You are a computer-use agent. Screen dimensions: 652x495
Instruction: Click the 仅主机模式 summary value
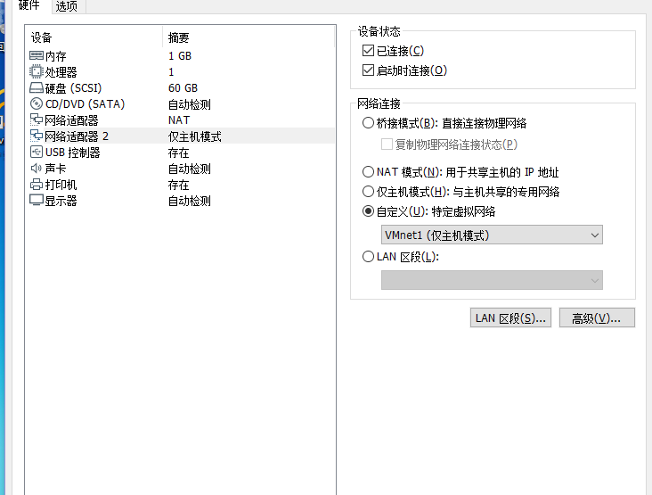pyautogui.click(x=194, y=136)
